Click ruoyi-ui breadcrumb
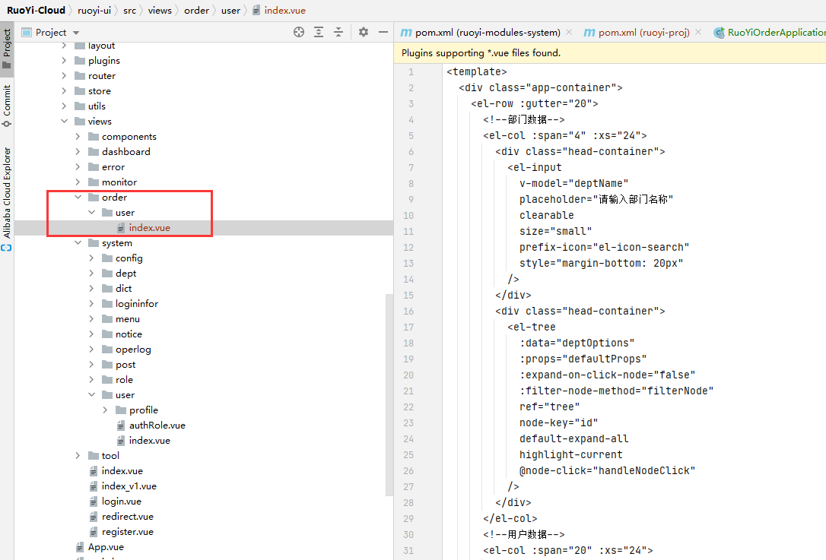Screen dimensions: 826x560 click(94, 10)
